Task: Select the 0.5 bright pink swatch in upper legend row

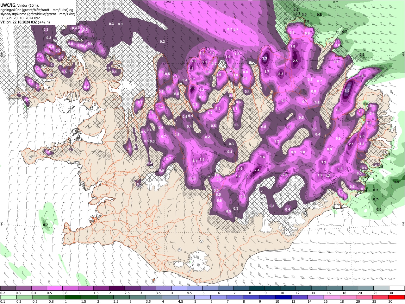Action: pyautogui.click(x=55, y=288)
